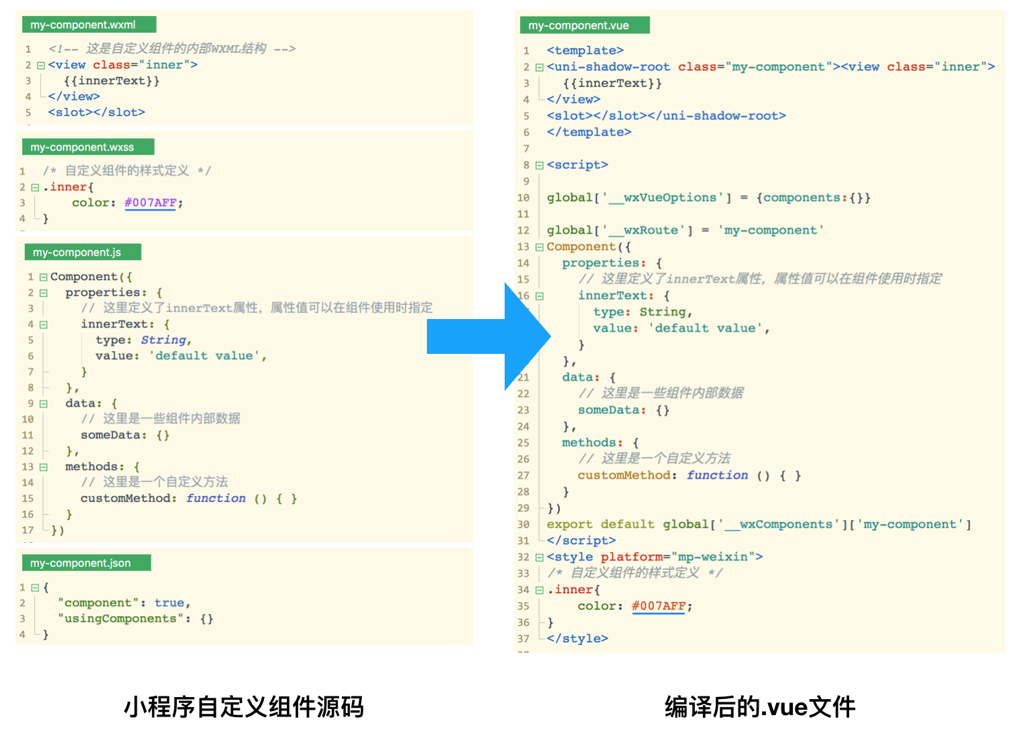This screenshot has width=1020, height=748.
Task: Click the </style> closing tag in my-component.vue
Action: (577, 639)
